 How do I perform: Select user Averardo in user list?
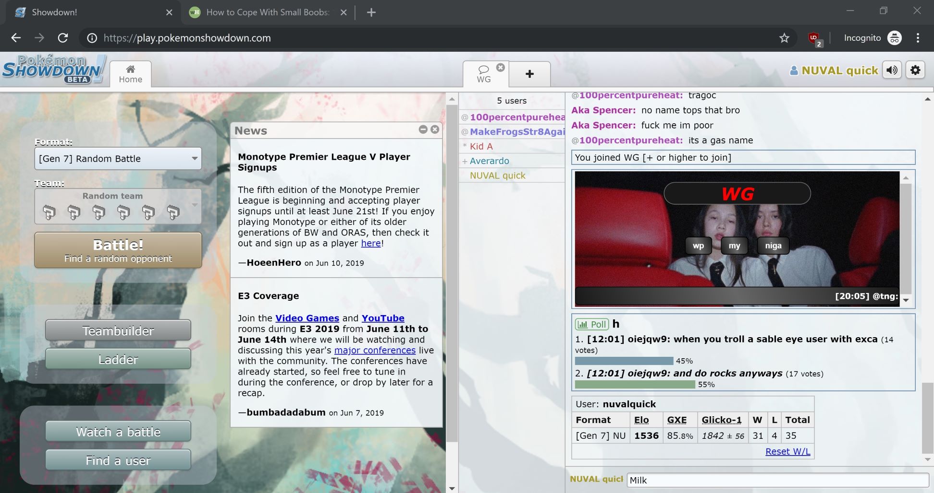[x=512, y=161]
